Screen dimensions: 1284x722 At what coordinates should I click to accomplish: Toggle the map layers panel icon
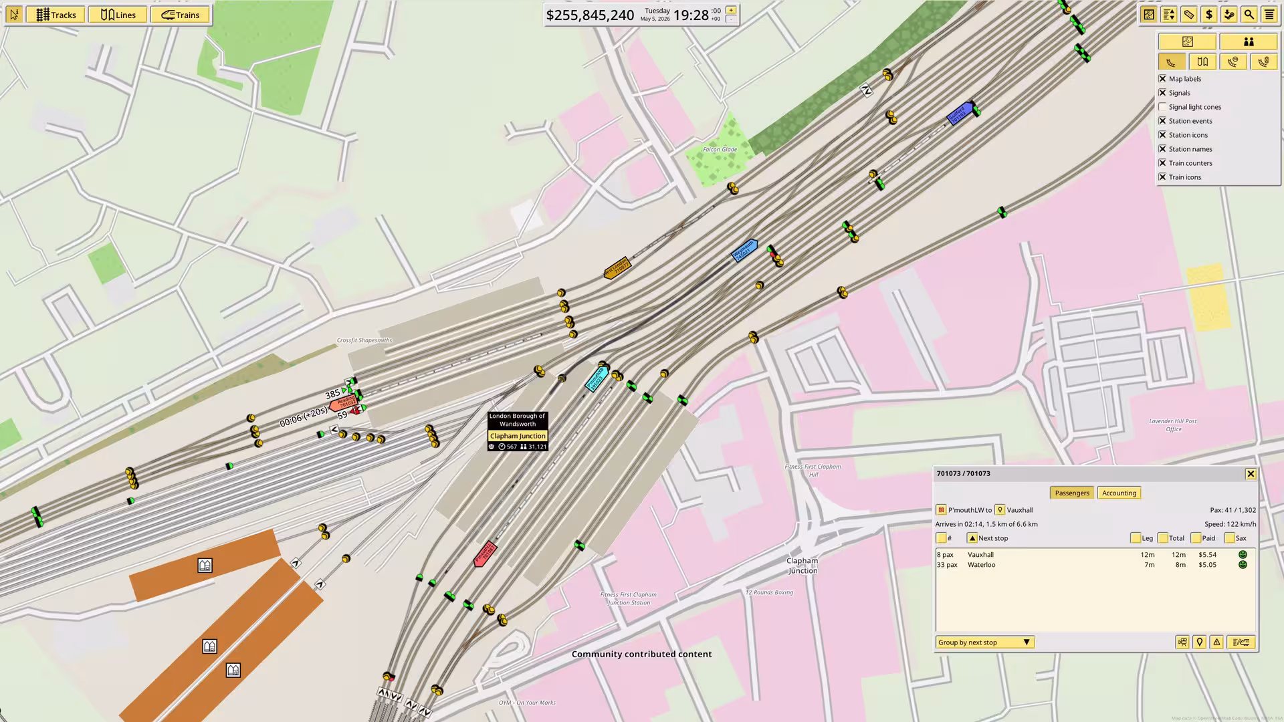click(x=1148, y=14)
